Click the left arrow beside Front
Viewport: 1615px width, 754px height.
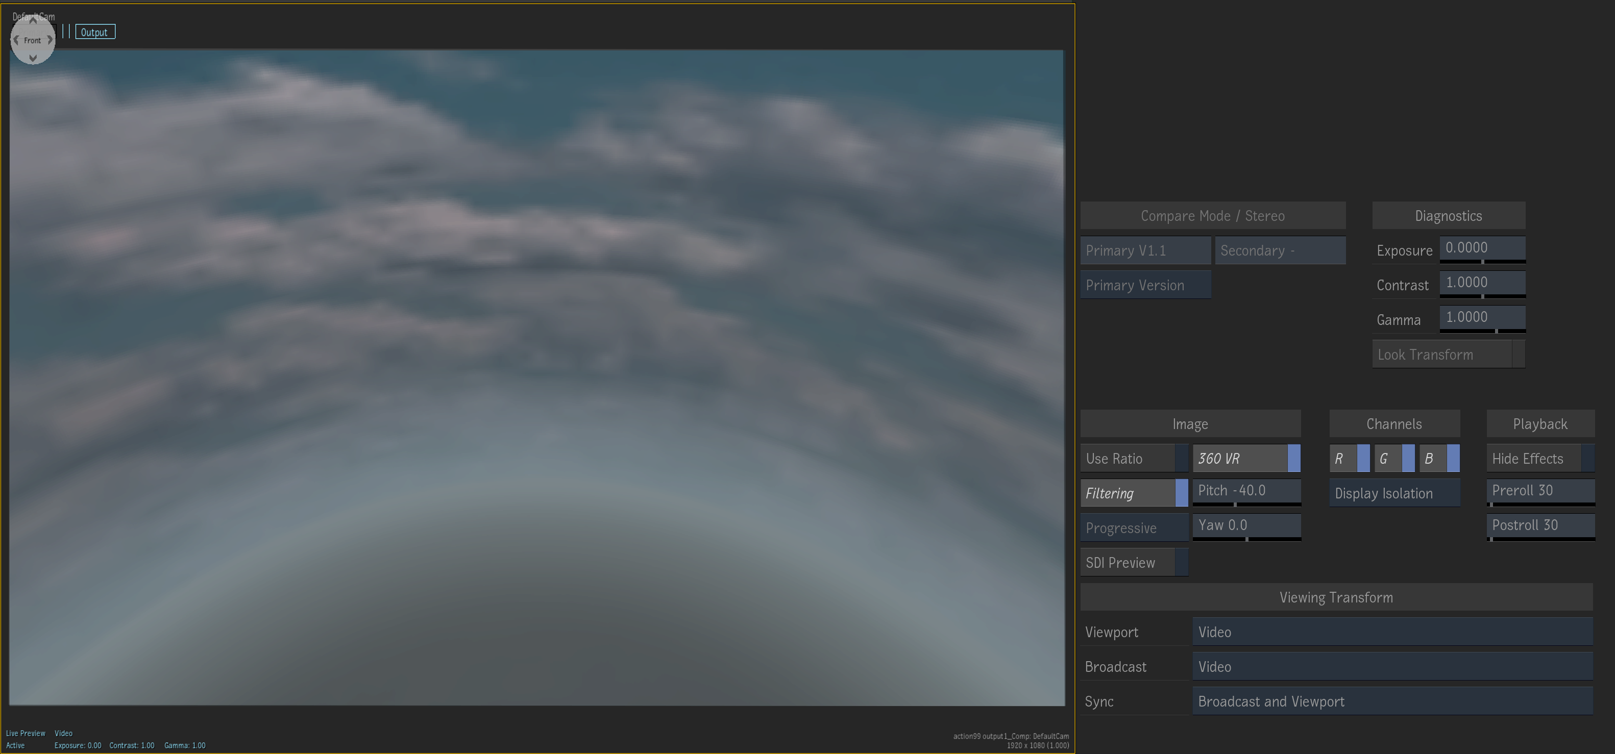[16, 39]
